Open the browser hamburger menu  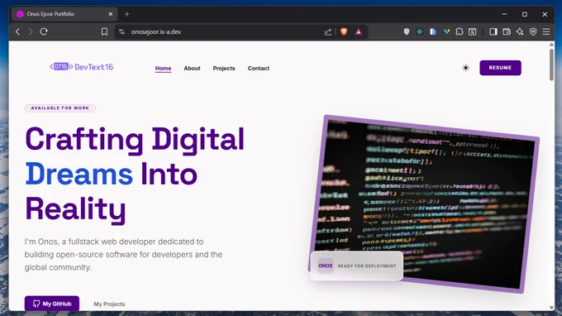(545, 31)
